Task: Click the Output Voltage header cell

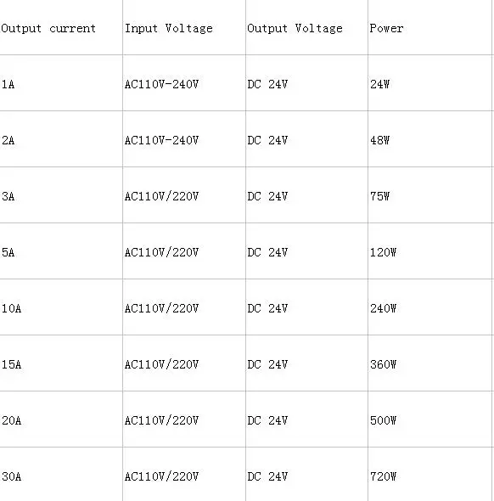Action: (x=307, y=27)
